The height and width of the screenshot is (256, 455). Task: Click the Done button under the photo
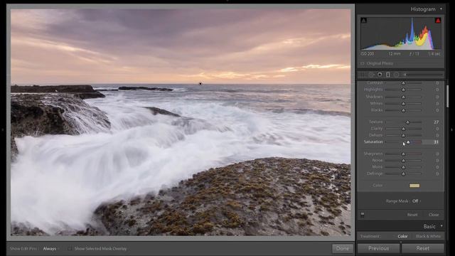click(343, 248)
